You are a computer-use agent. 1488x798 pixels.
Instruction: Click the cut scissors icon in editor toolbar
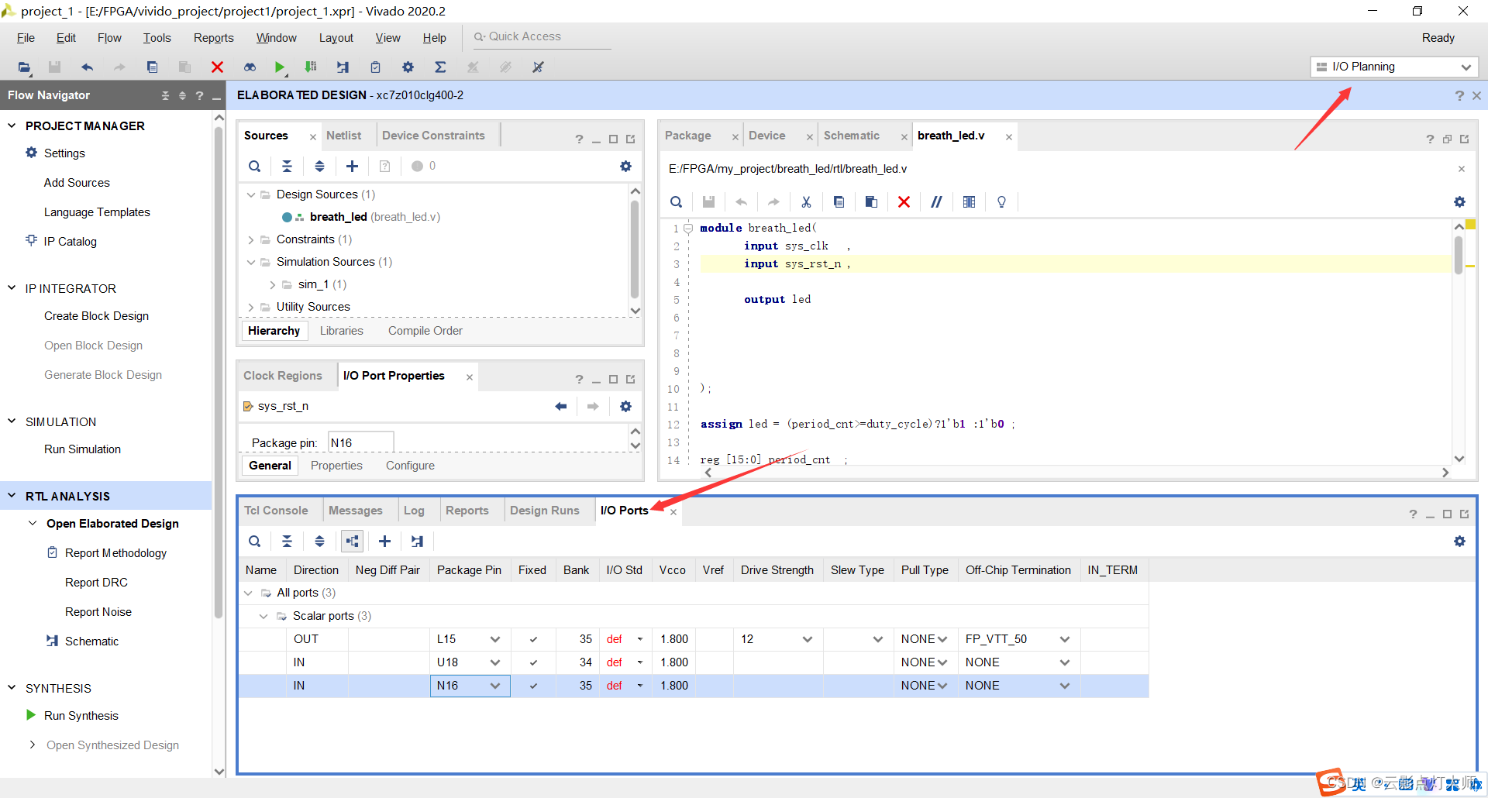tap(806, 201)
